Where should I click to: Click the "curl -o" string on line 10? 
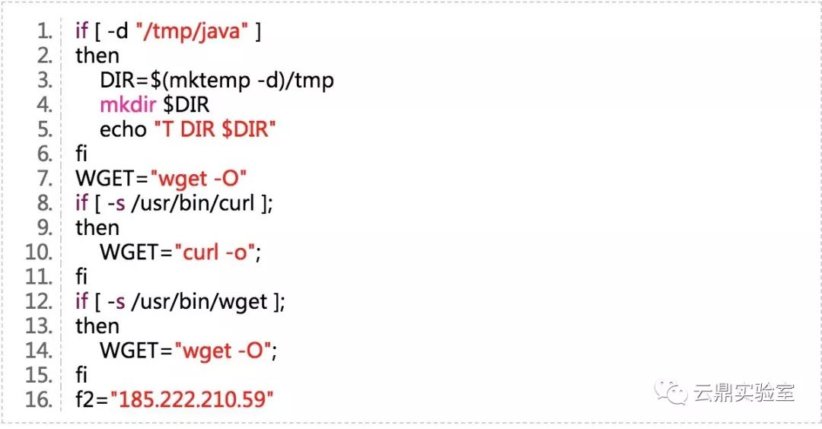tap(218, 253)
